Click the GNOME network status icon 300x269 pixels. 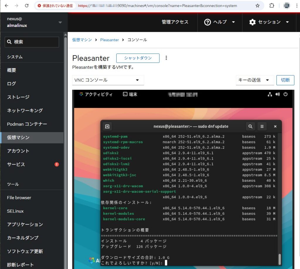(x=270, y=94)
